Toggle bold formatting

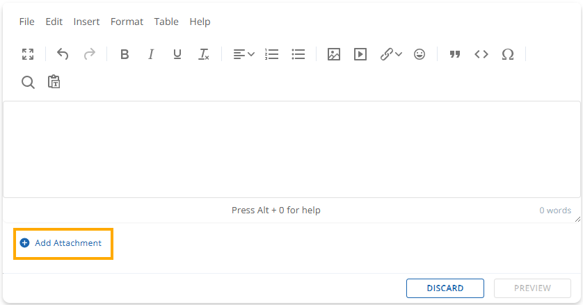click(125, 54)
